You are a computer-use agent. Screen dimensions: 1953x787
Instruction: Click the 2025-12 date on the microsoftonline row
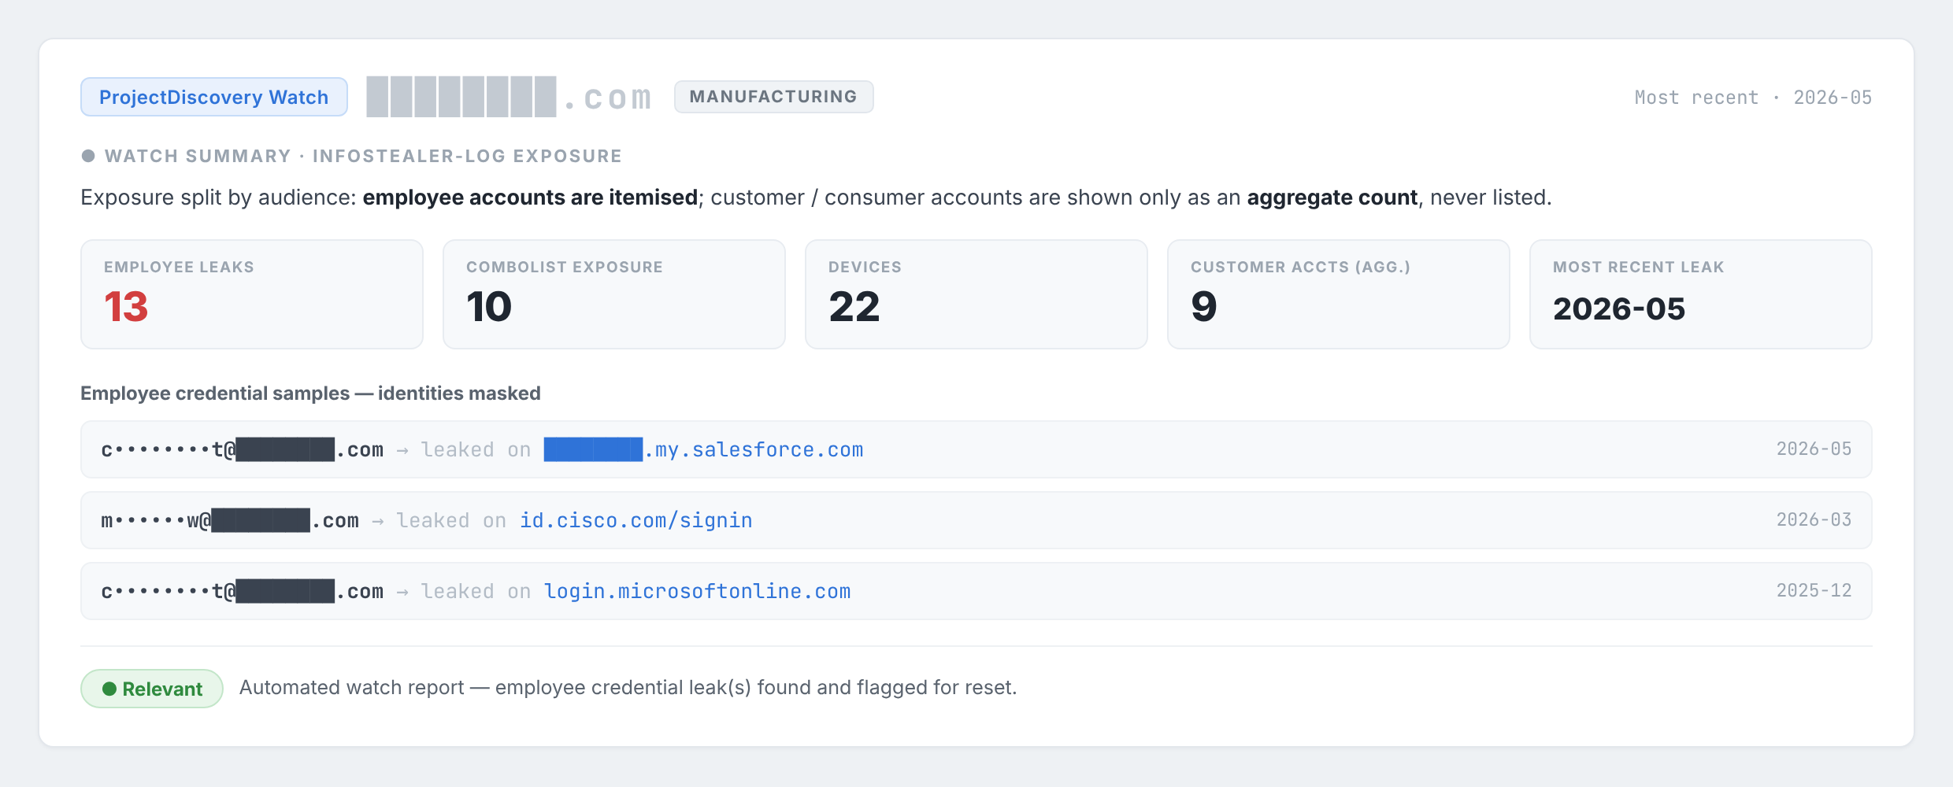tap(1814, 590)
